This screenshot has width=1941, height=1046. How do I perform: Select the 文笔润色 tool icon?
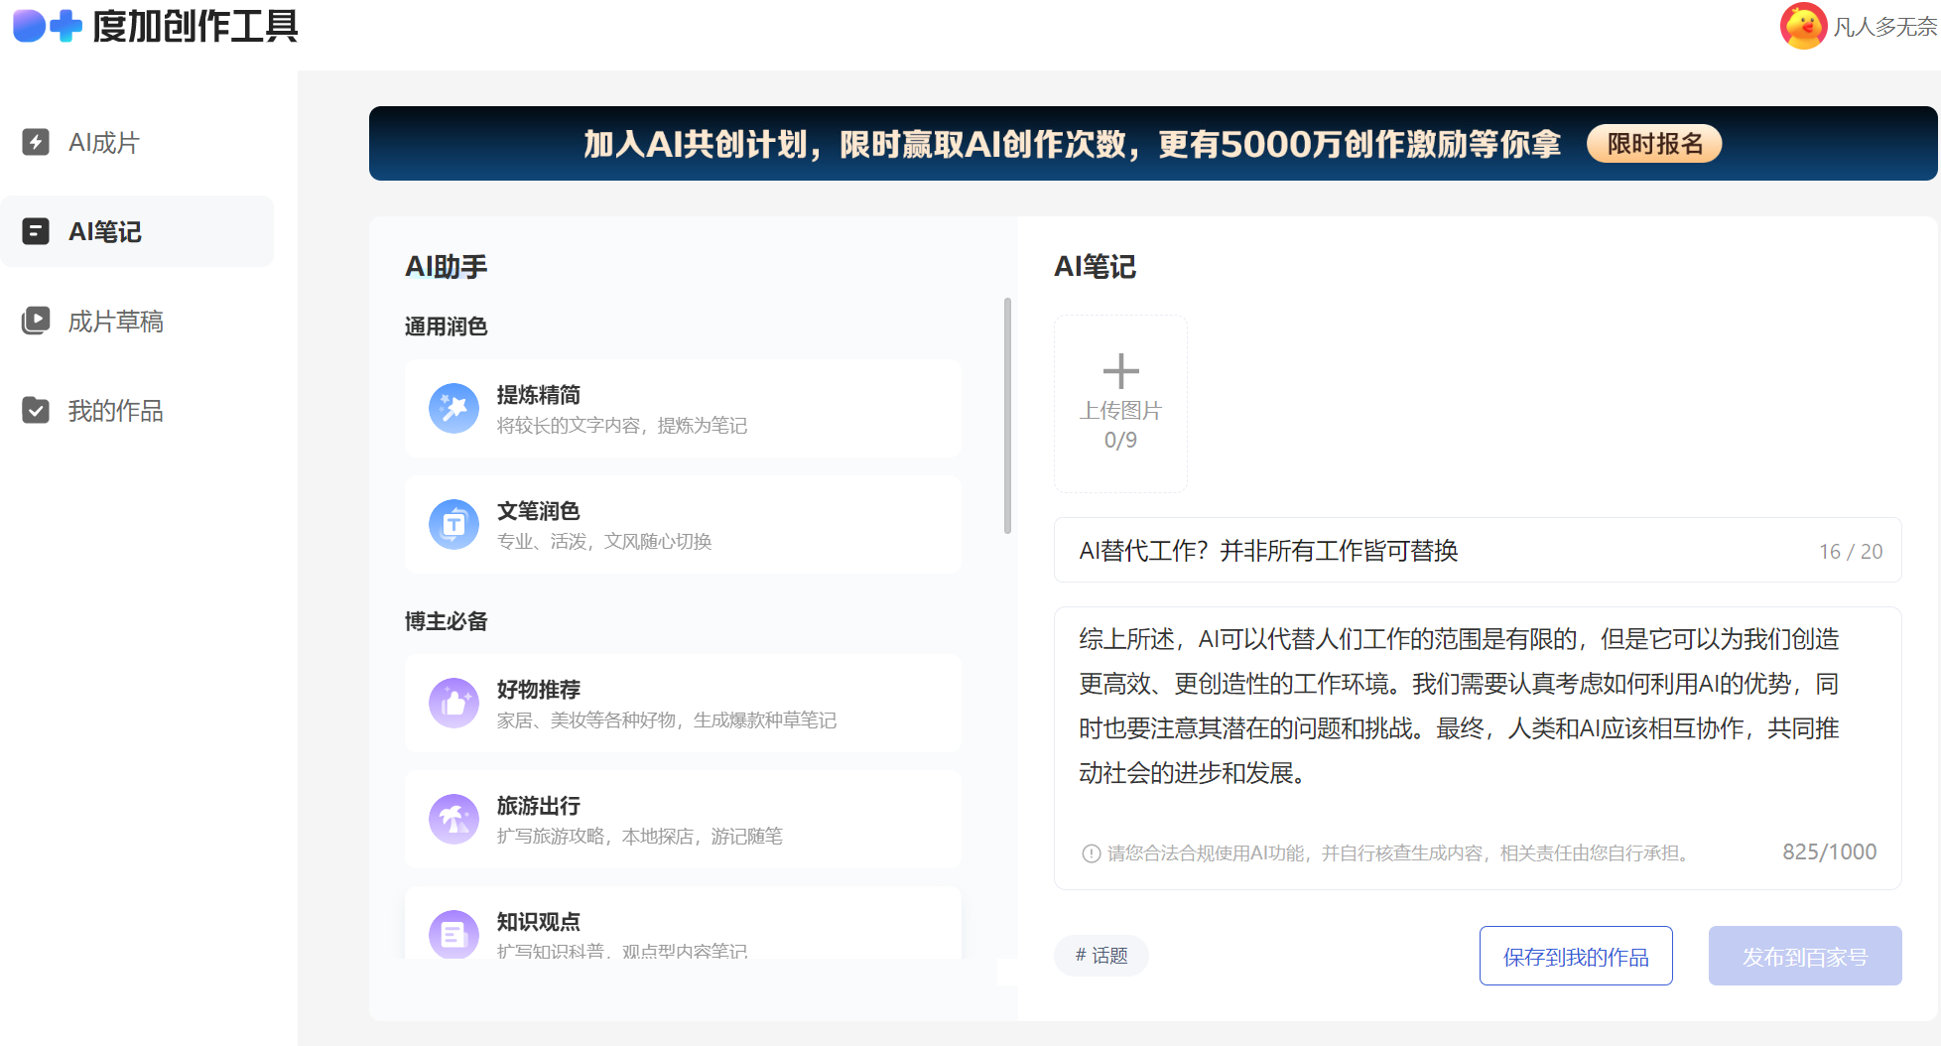tap(453, 524)
